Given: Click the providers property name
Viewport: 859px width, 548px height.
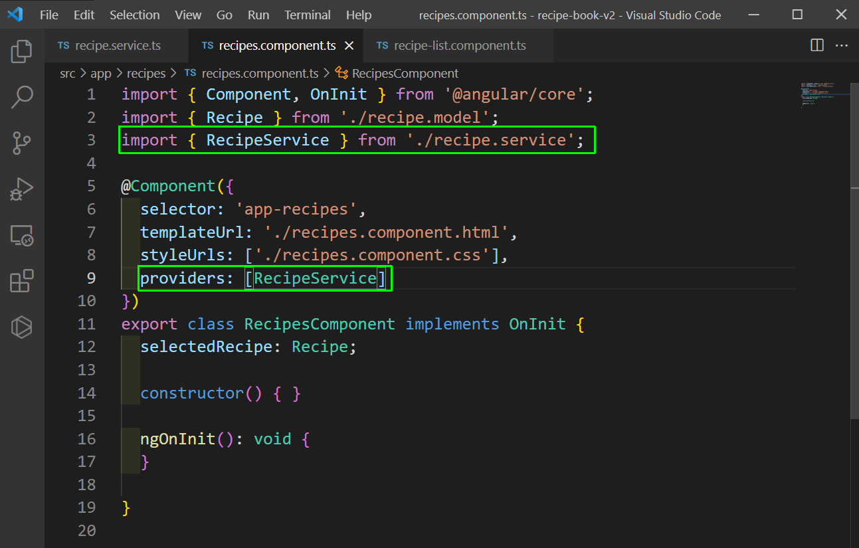Looking at the screenshot, I should (183, 278).
